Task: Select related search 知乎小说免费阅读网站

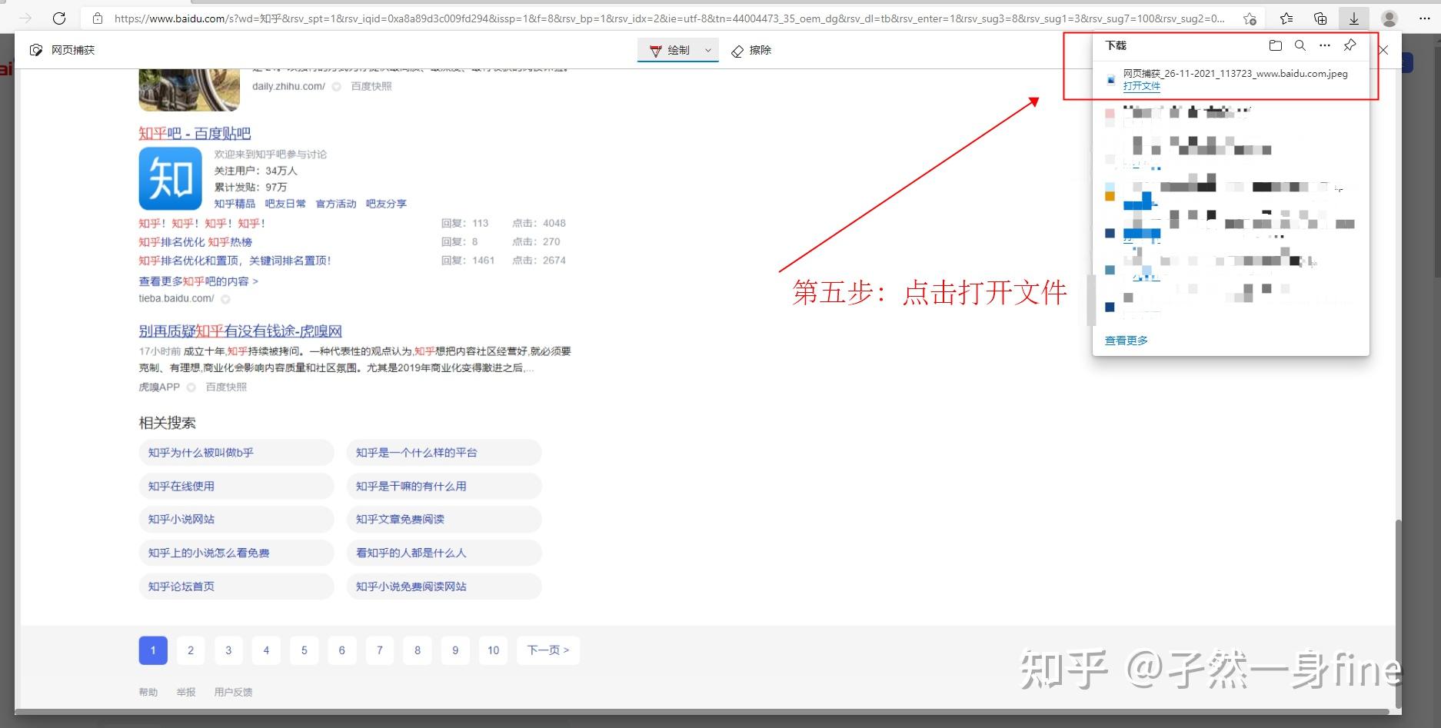Action: tap(444, 586)
